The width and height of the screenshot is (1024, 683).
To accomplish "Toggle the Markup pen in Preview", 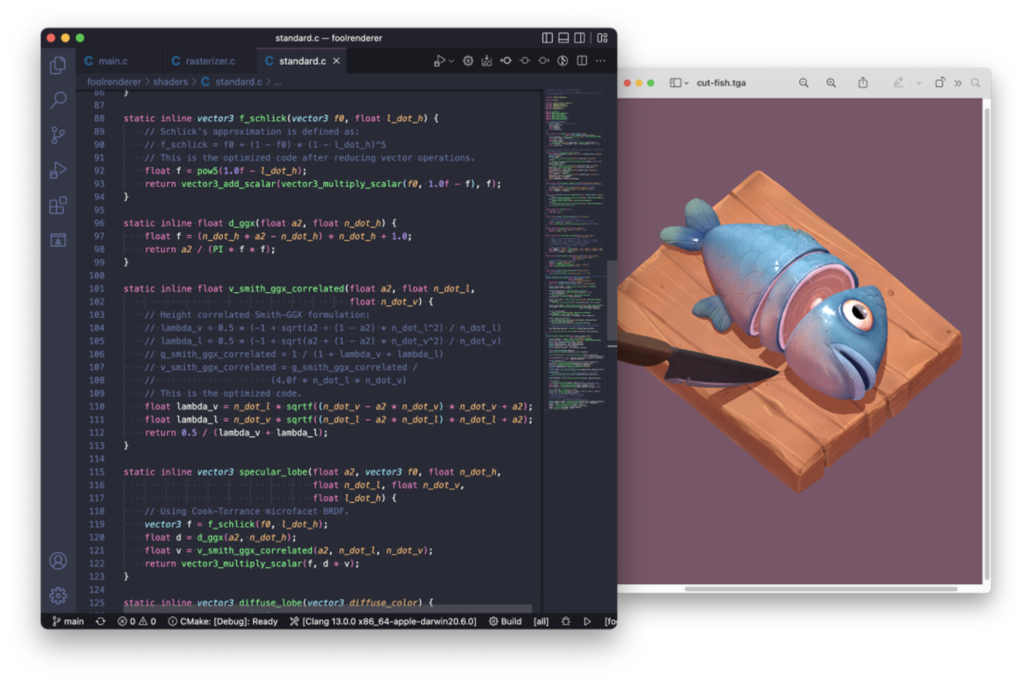I will point(898,83).
